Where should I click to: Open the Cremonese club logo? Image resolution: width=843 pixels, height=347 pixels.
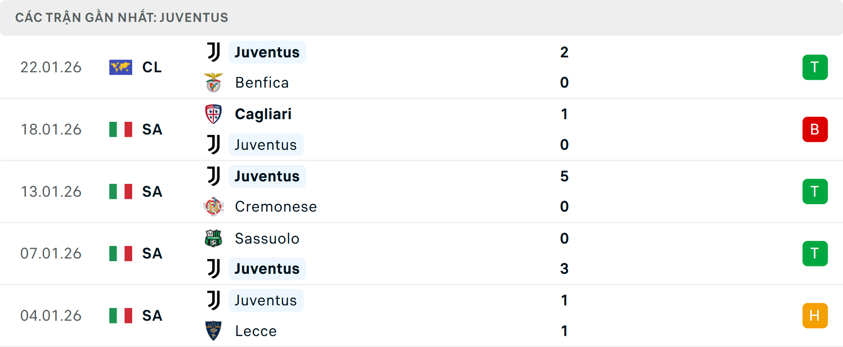pyautogui.click(x=213, y=206)
